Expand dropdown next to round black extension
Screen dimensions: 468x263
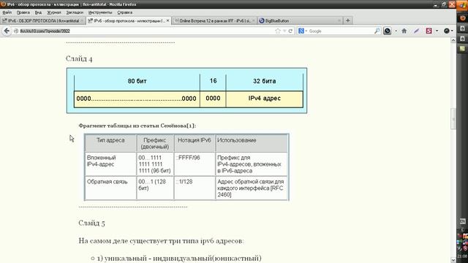click(x=396, y=31)
